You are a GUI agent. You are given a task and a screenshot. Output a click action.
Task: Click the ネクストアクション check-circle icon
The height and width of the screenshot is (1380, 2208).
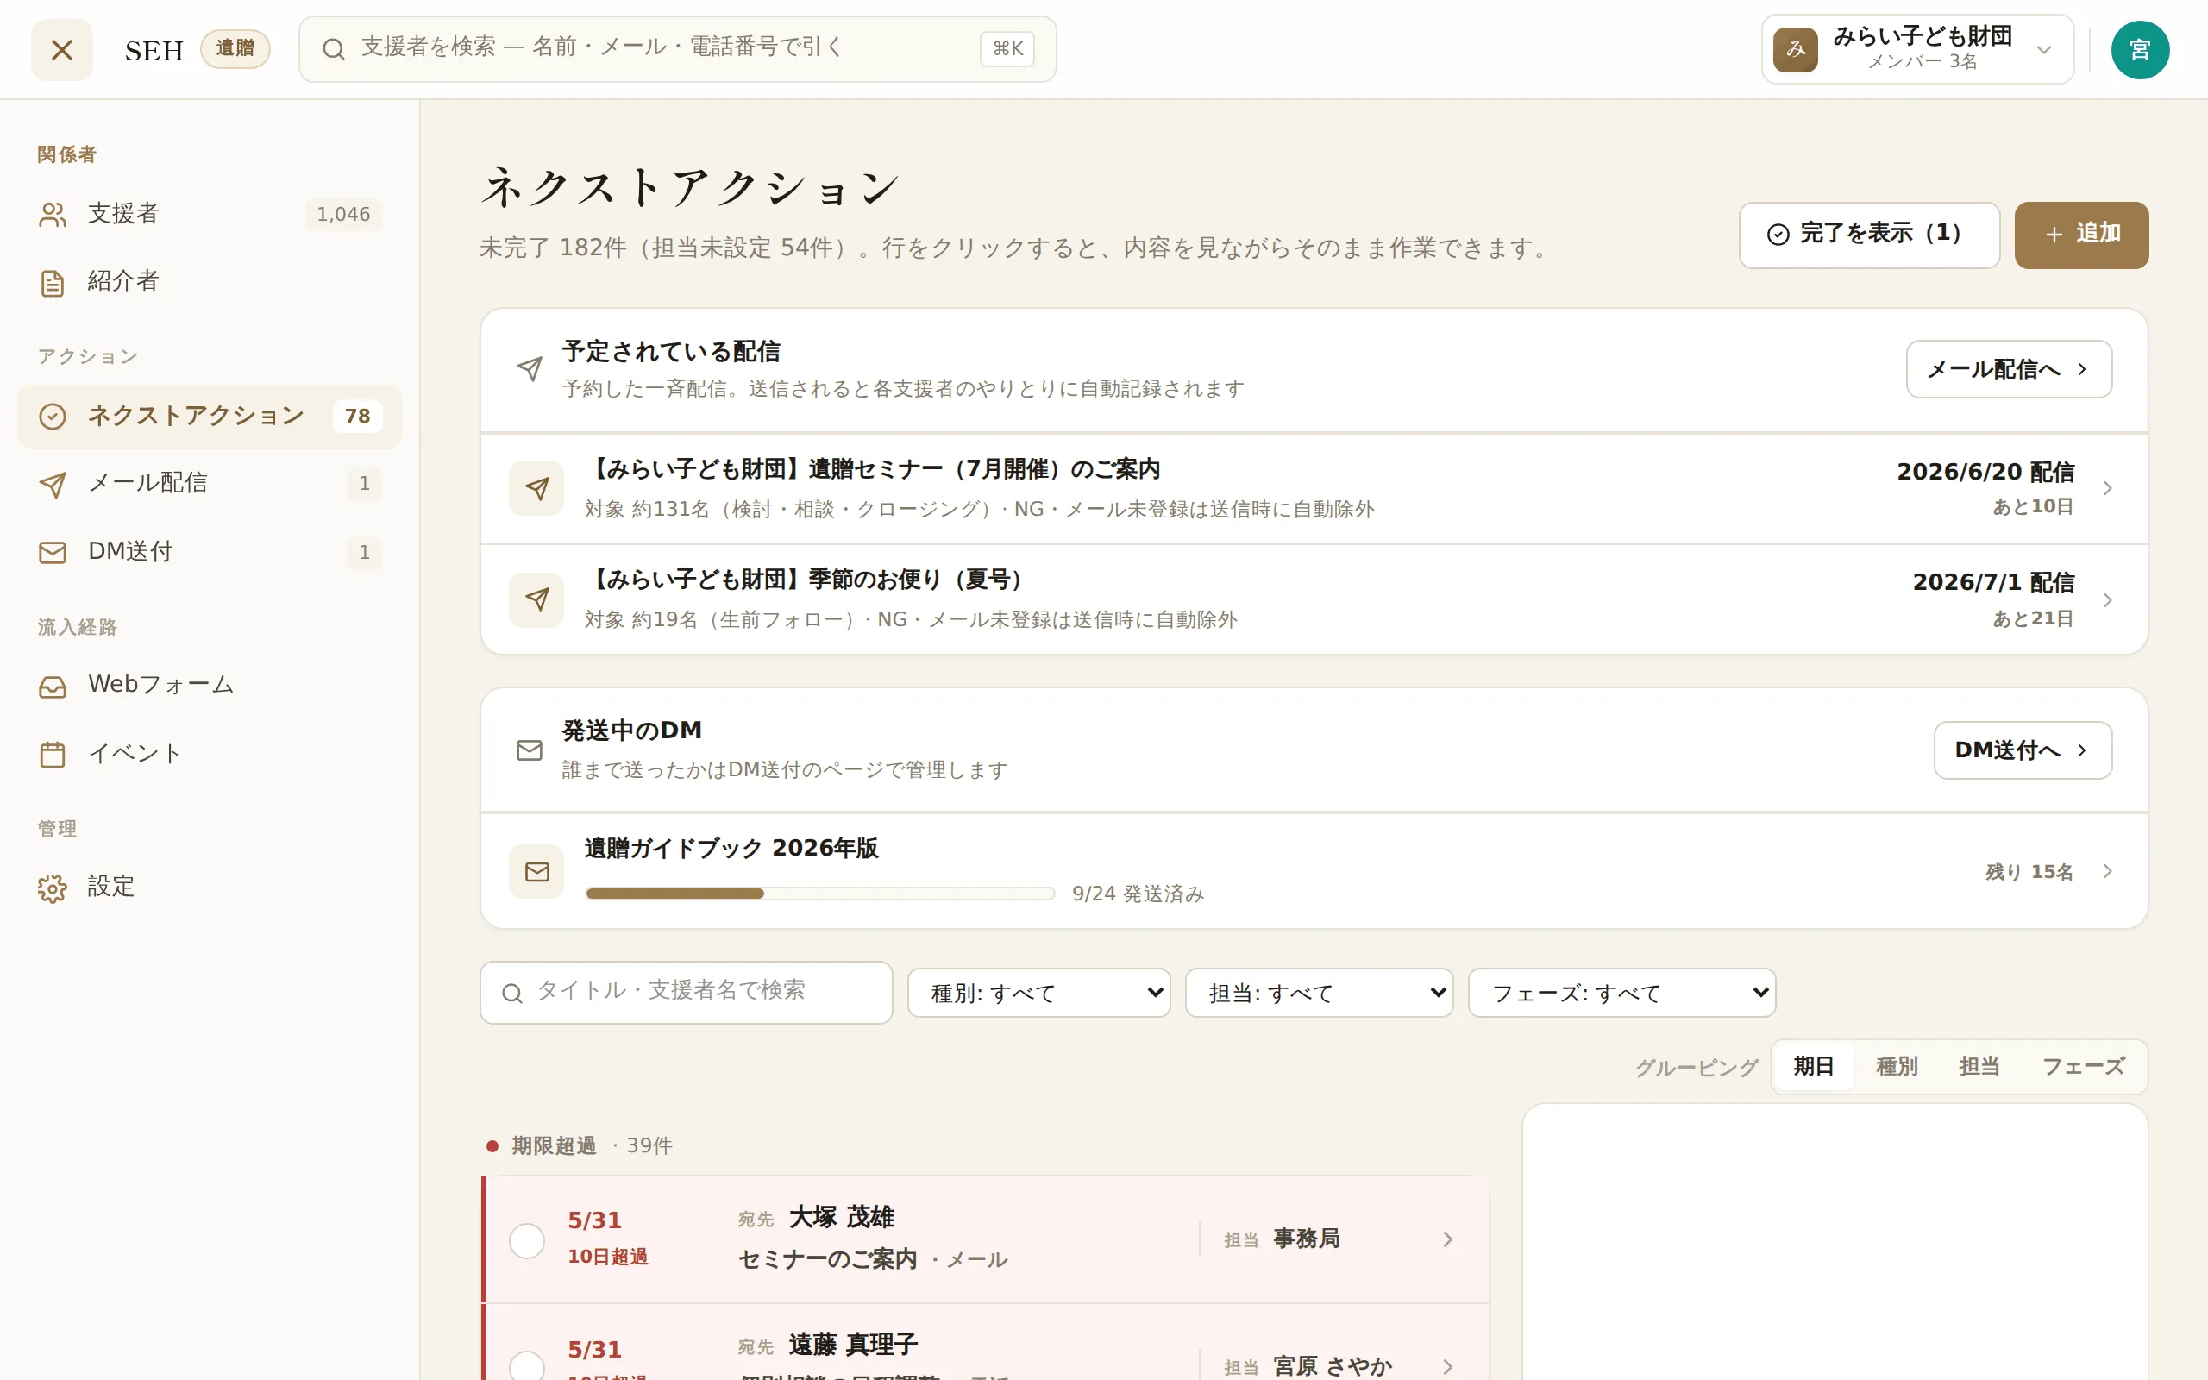tap(52, 417)
